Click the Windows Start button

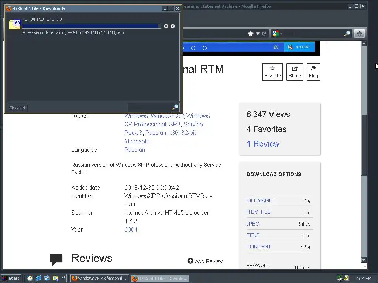pos(11,278)
